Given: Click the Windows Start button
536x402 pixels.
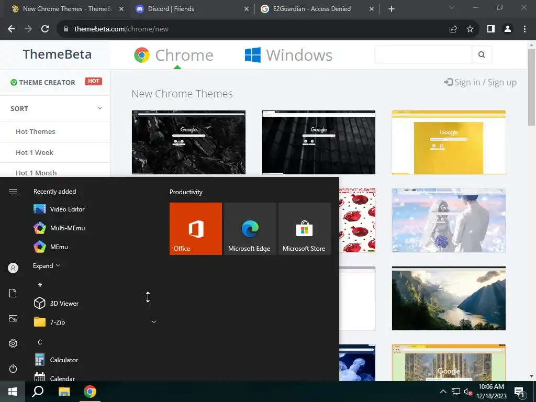Looking at the screenshot, I should [x=13, y=392].
